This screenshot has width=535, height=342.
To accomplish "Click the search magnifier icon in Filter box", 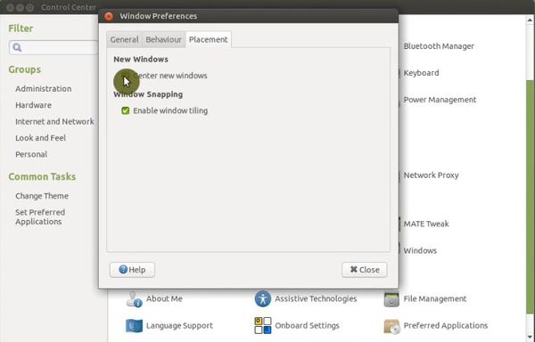I will [17, 47].
